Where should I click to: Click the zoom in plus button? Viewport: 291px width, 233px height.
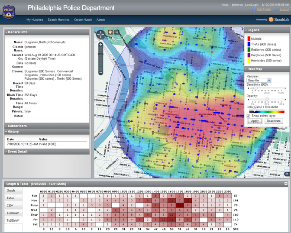coord(100,44)
